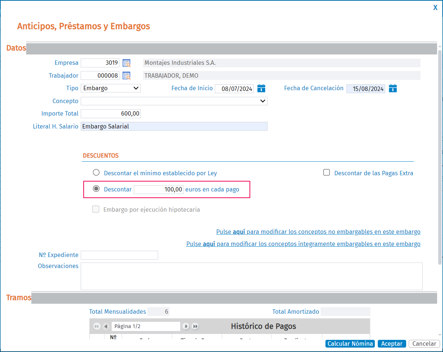Viewport: 443px width, 352px height.
Task: Jump to last page of payment history
Action: (195, 326)
